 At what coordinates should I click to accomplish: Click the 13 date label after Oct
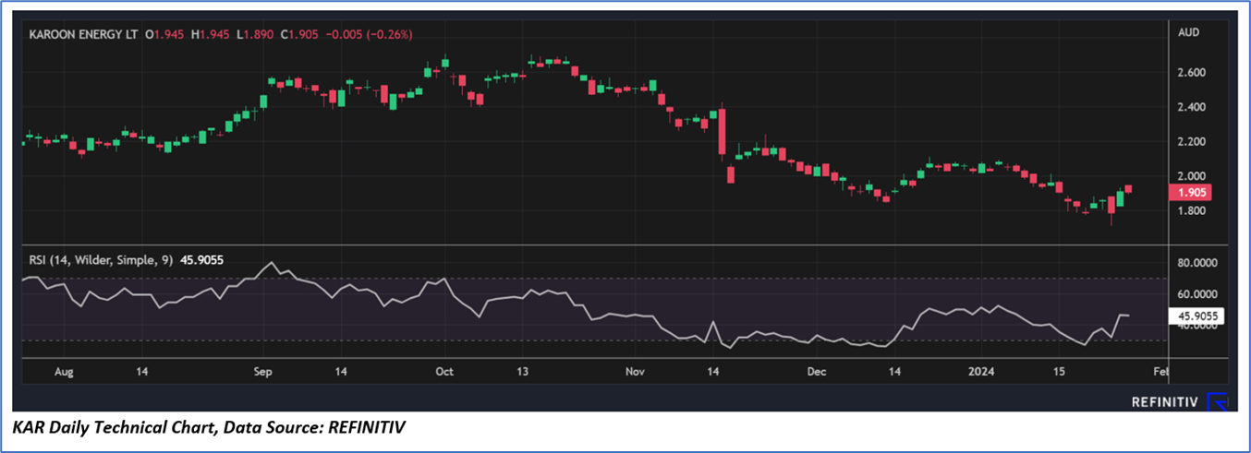click(x=522, y=372)
